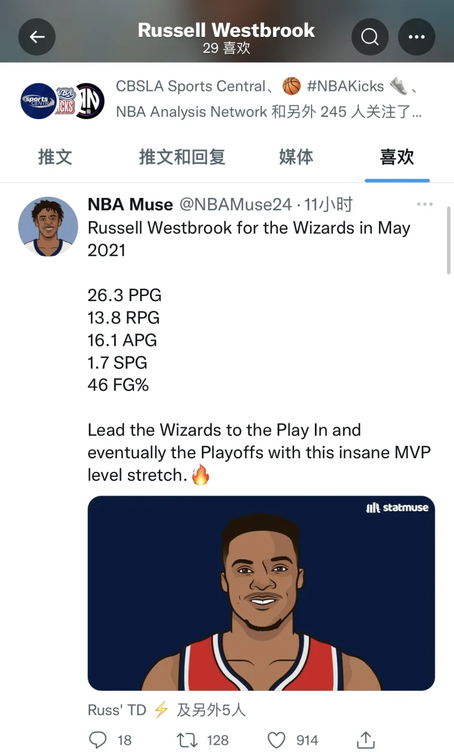Switch to the 媒体 tab
Viewport: 454px width, 752px height.
tap(296, 157)
